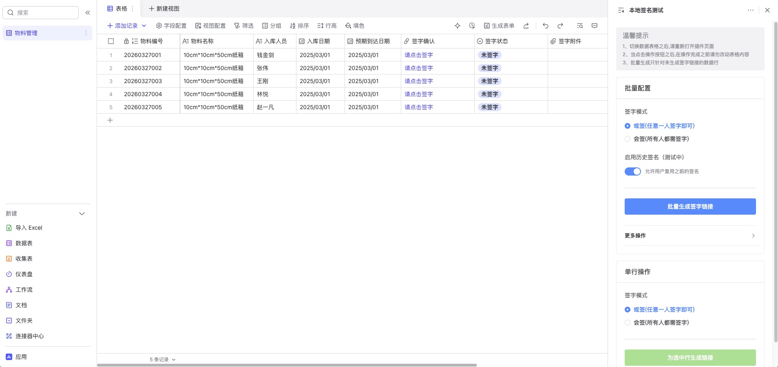
Task: Click the AI sparkle icon in toolbar
Action: tap(458, 26)
